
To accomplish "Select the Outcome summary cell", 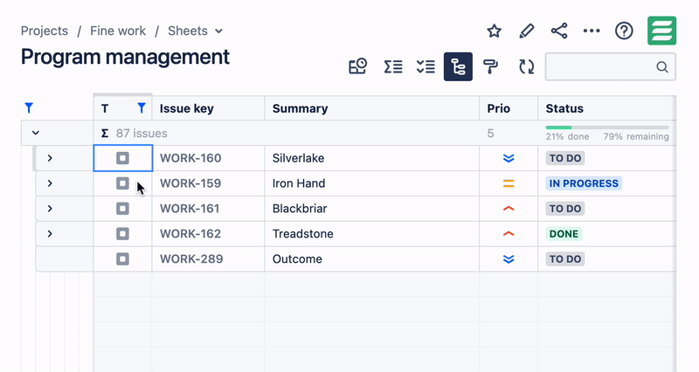I will click(x=372, y=258).
